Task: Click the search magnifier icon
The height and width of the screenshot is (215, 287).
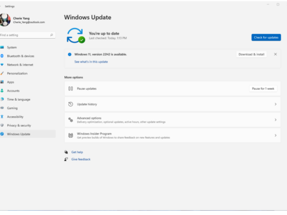Action: pos(52,35)
